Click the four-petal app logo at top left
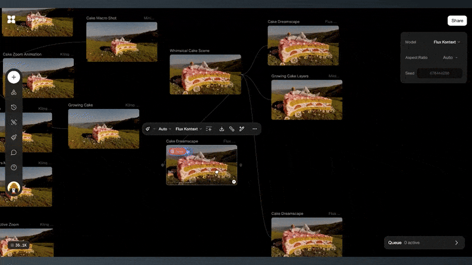 pos(11,19)
